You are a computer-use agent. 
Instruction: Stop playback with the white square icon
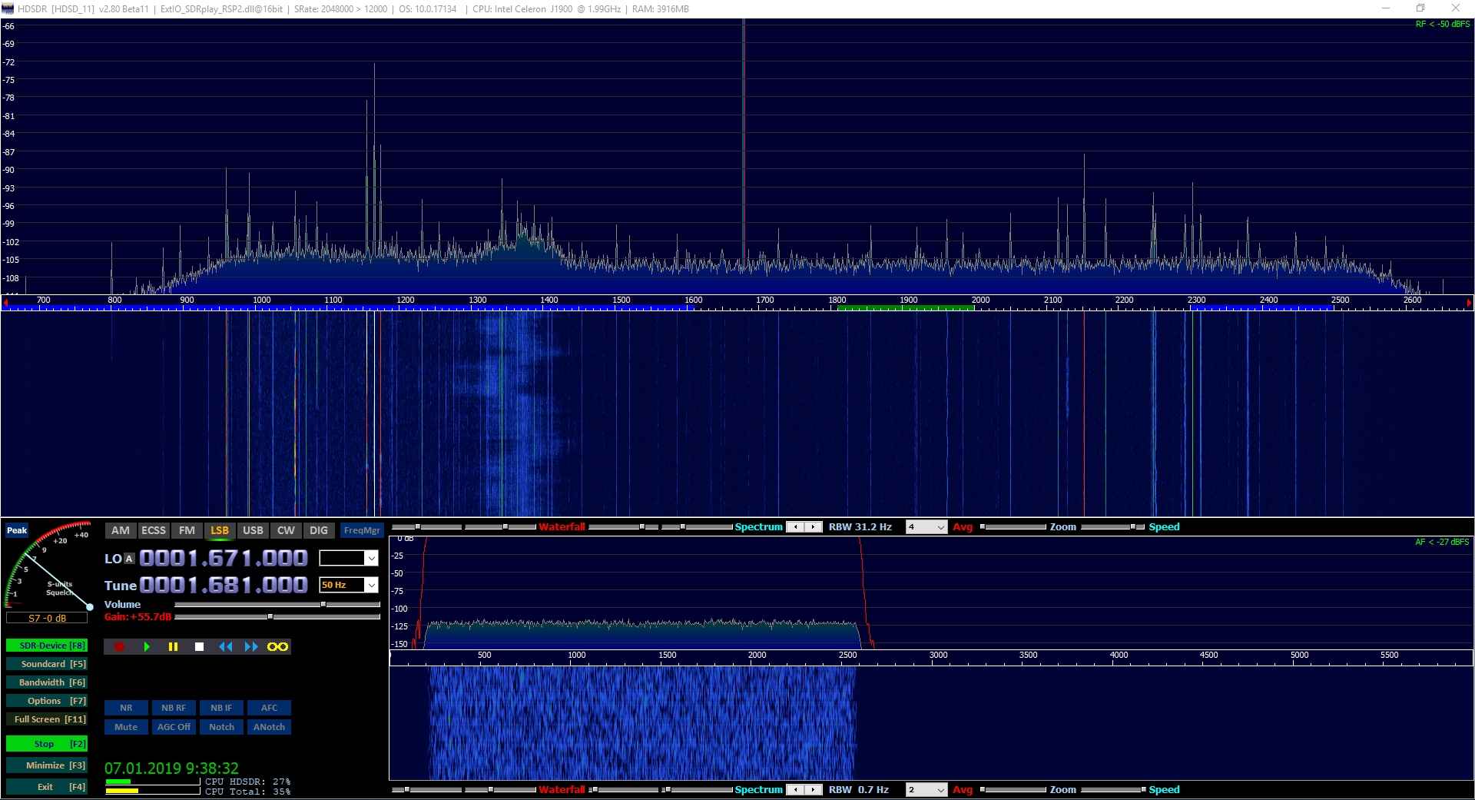click(x=200, y=647)
